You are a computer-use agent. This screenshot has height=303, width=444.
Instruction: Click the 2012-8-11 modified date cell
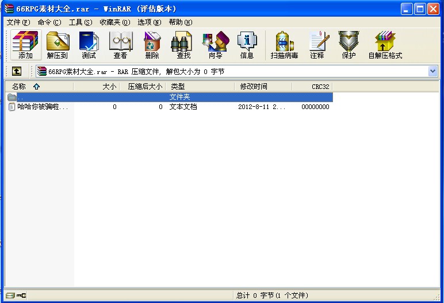[262, 107]
